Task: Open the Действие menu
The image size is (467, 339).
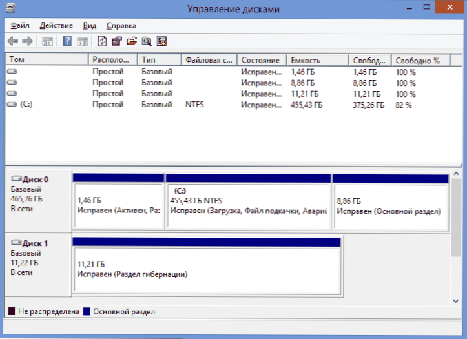Action: [x=56, y=25]
